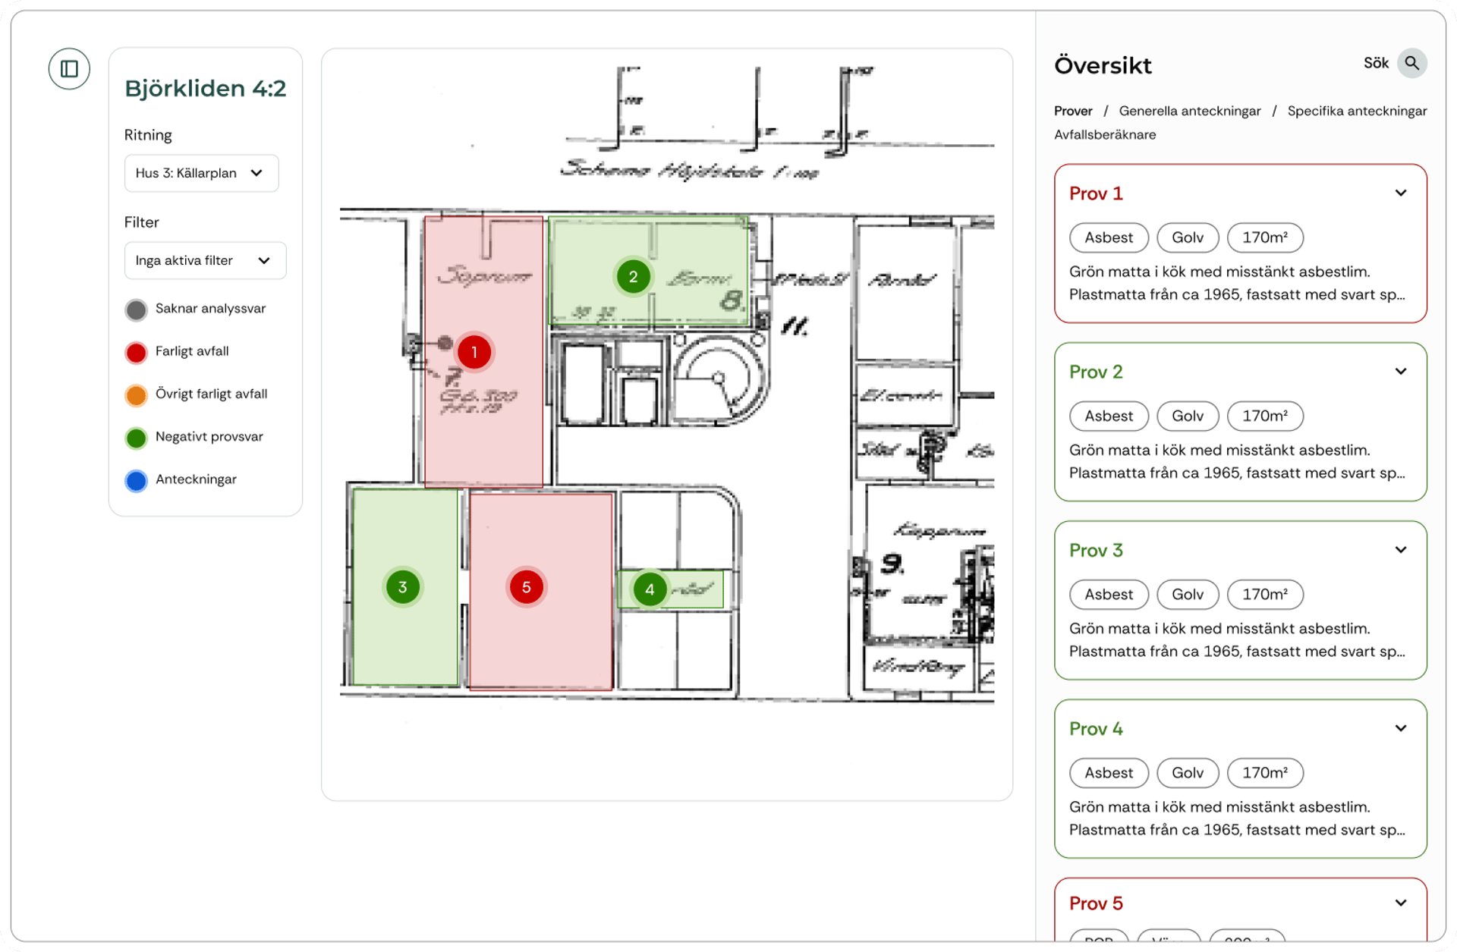Expand the Prov 4 card chevron
1457x952 pixels.
1401,728
